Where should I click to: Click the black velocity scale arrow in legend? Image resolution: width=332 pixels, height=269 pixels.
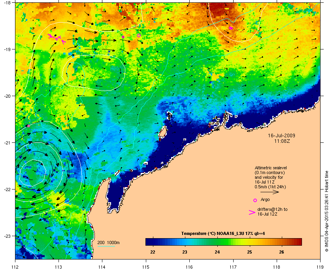pyautogui.click(x=270, y=192)
